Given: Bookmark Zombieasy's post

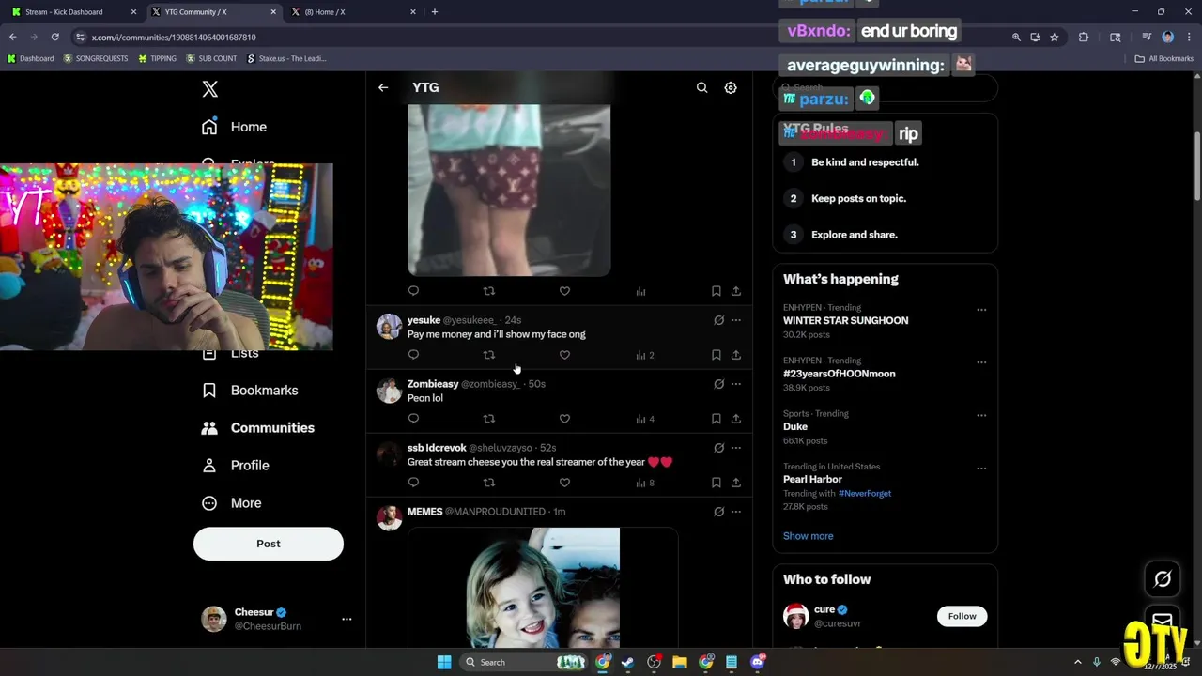Looking at the screenshot, I should [x=716, y=419].
